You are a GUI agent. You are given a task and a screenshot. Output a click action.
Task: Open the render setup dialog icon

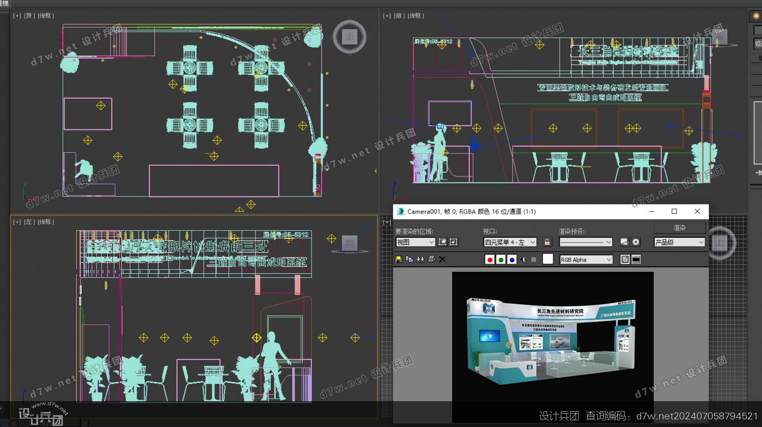[625, 242]
